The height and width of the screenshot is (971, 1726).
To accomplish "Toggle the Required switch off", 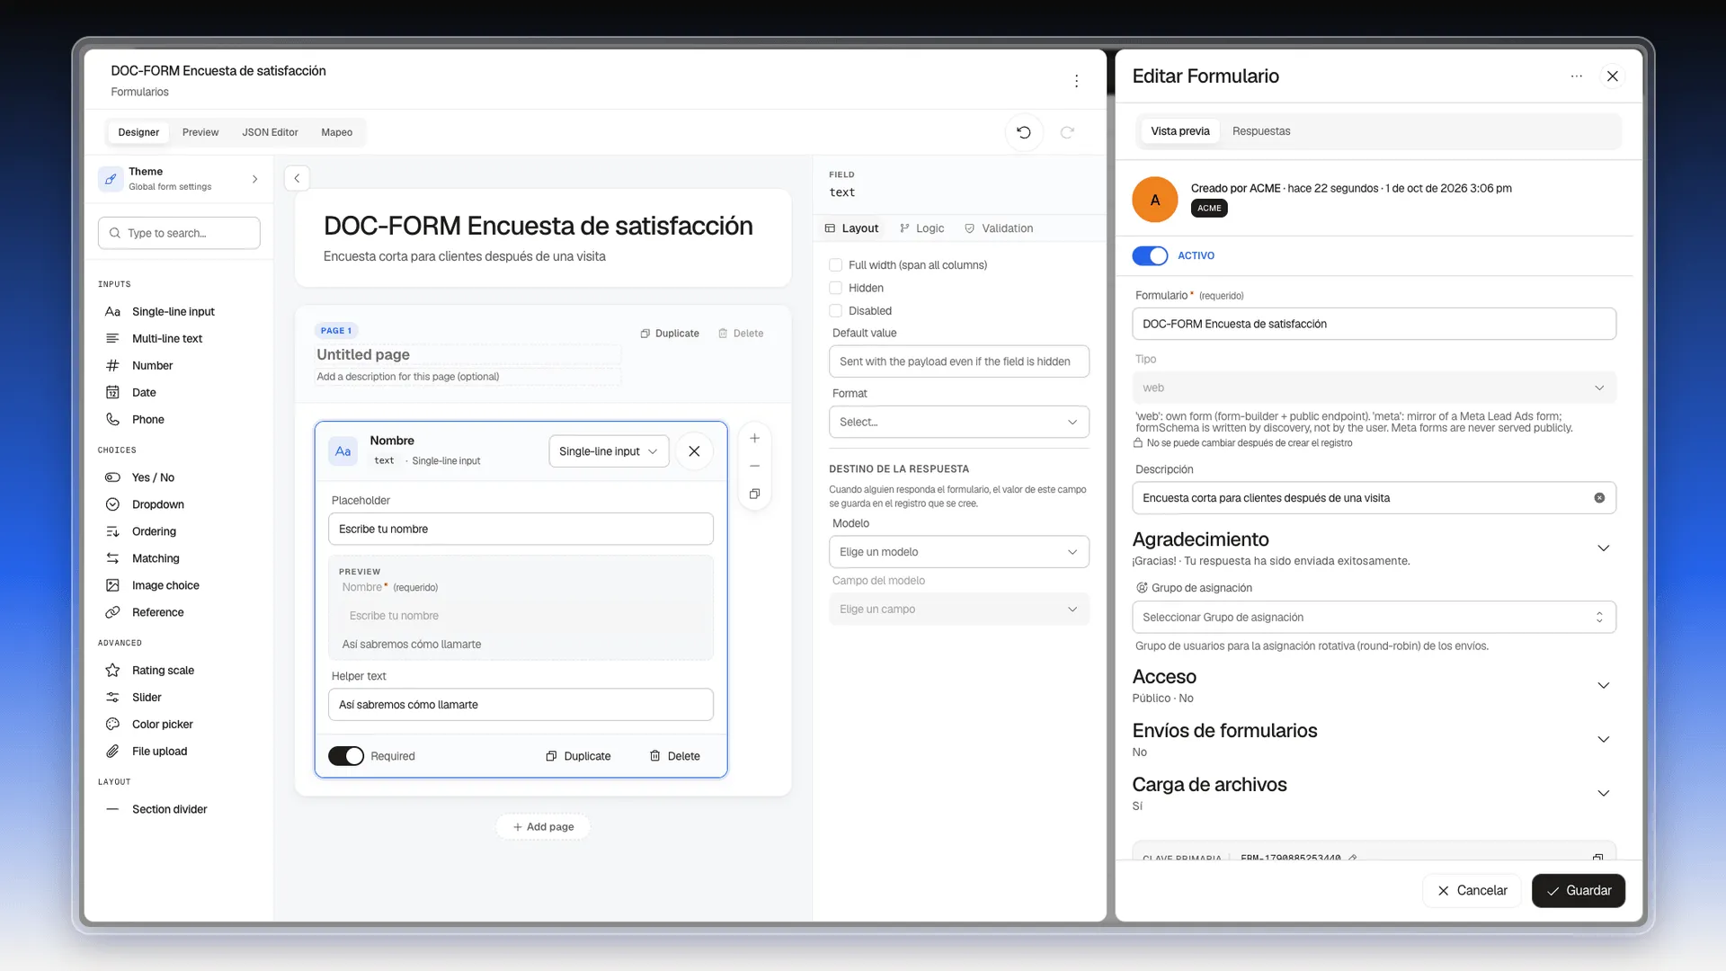I will click(x=346, y=756).
